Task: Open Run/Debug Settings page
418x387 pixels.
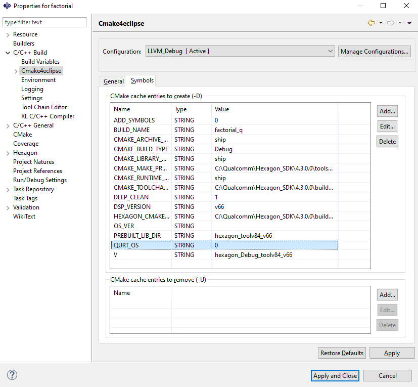Action: [40, 180]
